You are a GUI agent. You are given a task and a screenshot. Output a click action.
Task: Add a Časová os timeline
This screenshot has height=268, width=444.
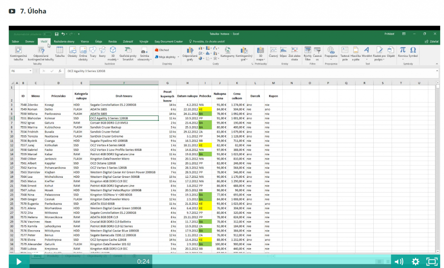pyautogui.click(x=317, y=53)
